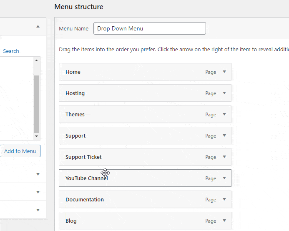Expand the Support Ticket item arrow
The height and width of the screenshot is (231, 289).
(x=224, y=157)
